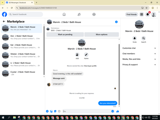This screenshot has height=120, width=160.
Task: Search in conversation using magnifier icon
Action: coord(144,38)
